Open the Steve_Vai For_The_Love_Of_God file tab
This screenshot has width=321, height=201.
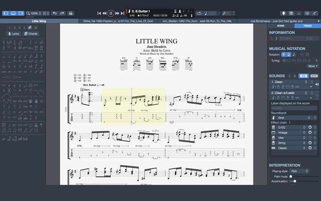click(x=118, y=21)
